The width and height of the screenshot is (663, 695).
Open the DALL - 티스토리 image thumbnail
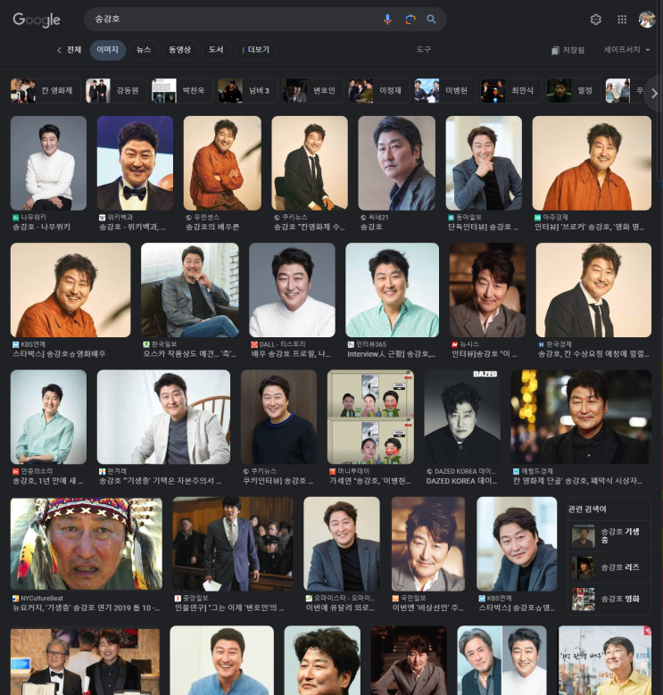[292, 290]
